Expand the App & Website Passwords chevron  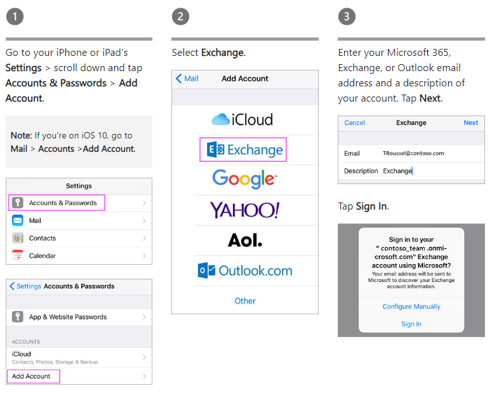[144, 317]
